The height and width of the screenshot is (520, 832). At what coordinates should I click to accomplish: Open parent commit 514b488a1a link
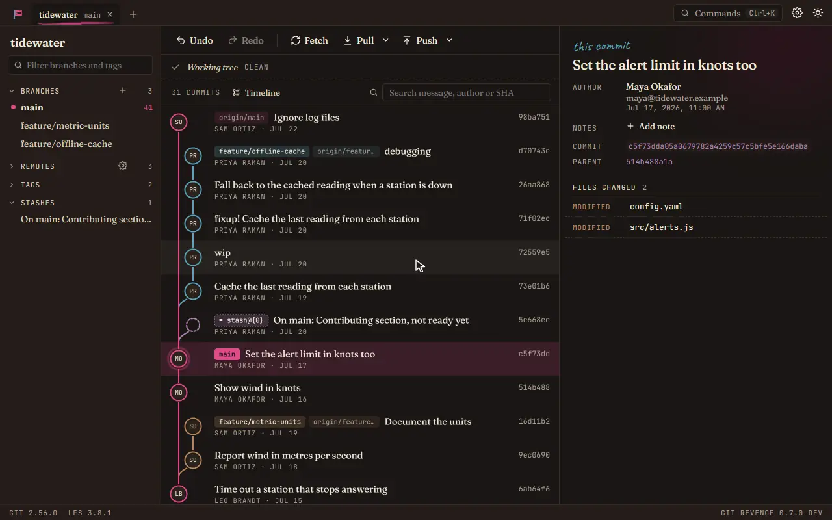[x=649, y=162]
